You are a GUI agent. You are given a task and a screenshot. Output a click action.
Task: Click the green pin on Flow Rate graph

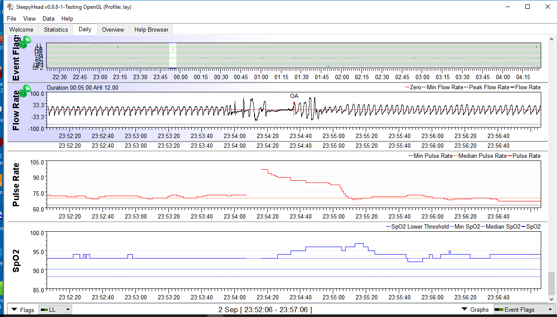coord(26,90)
